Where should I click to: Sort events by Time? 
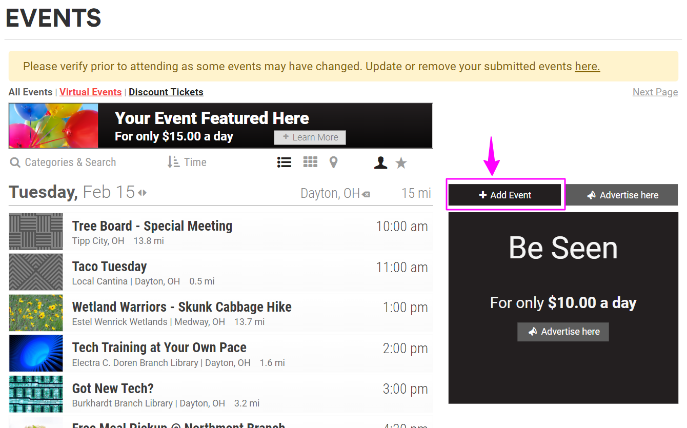point(187,162)
